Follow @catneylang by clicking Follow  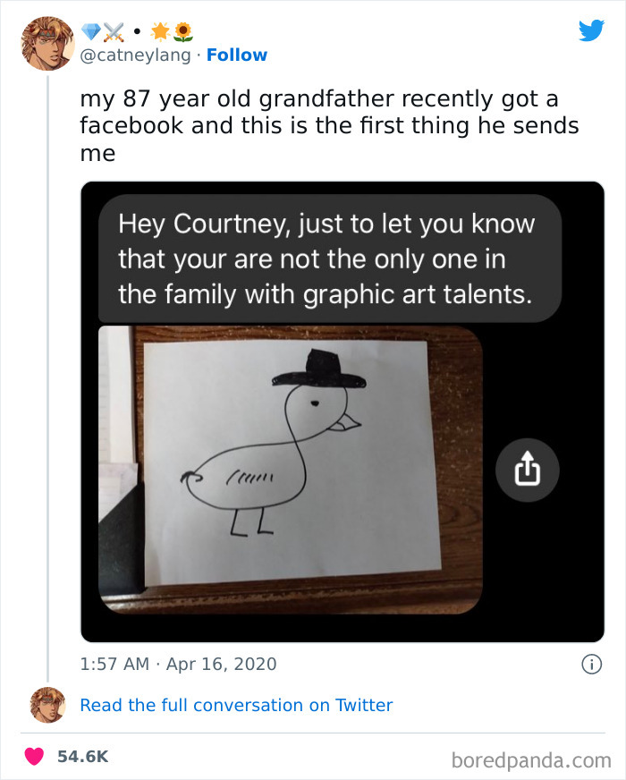coord(237,55)
